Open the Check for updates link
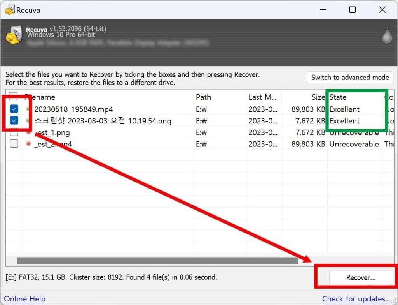Image resolution: width=398 pixels, height=305 pixels. pyautogui.click(x=356, y=299)
